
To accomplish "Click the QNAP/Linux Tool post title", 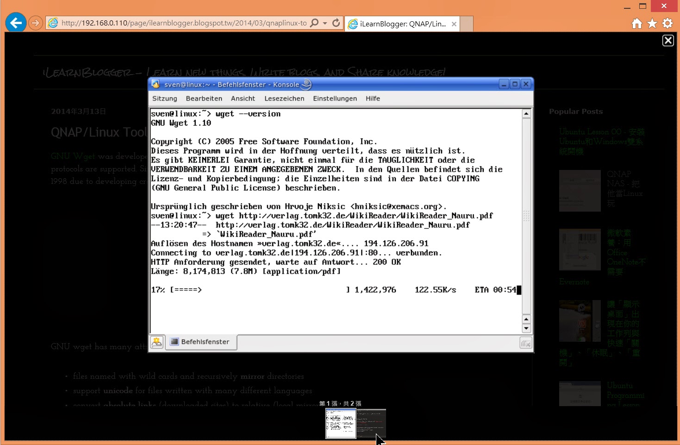I will point(99,132).
